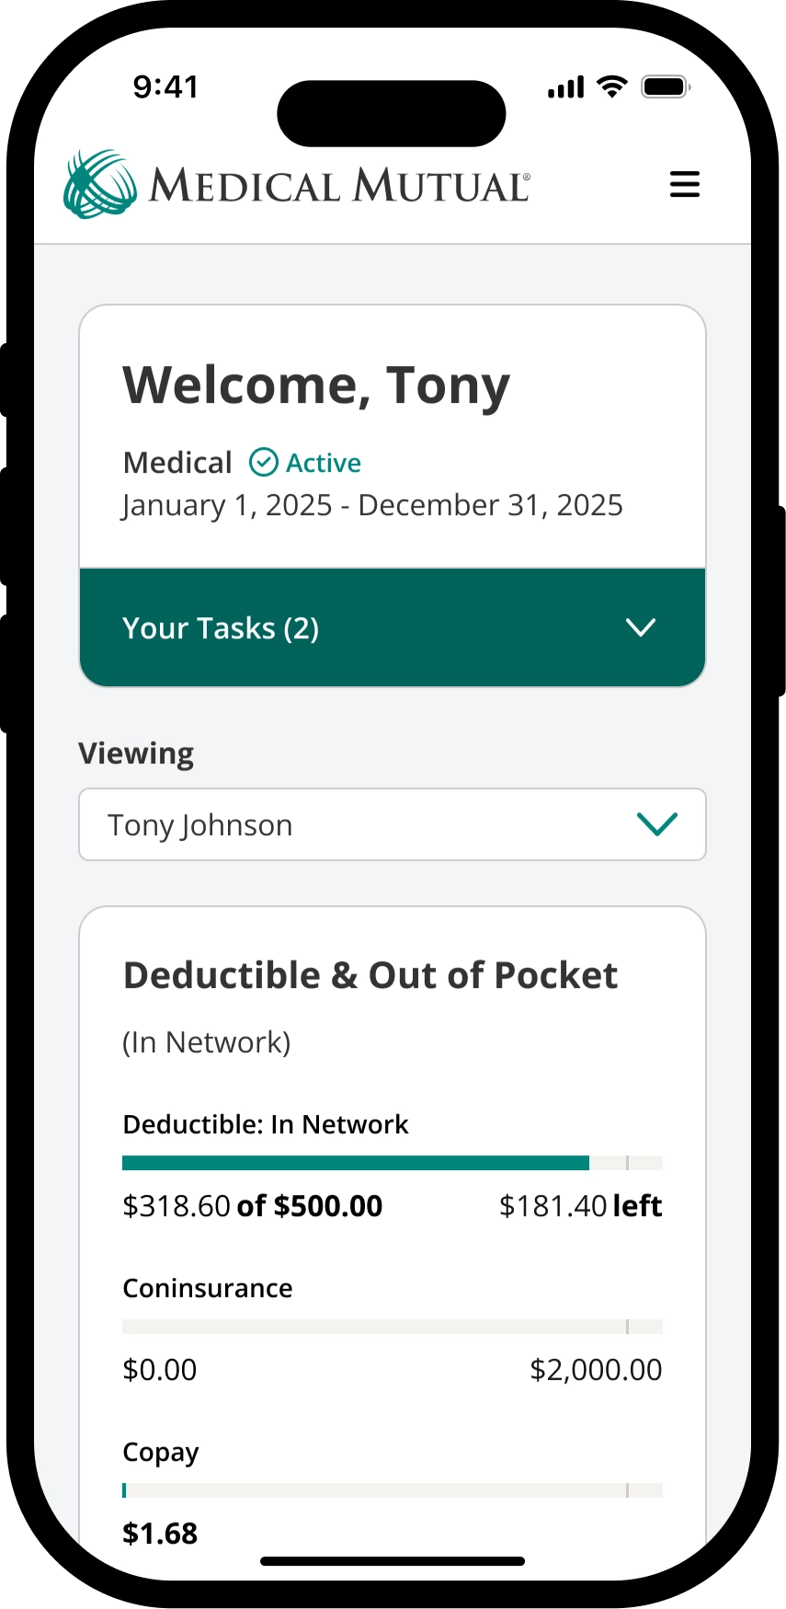Screen dimensions: 786x1609
Task: Expand the Your Tasks chevron
Action: point(640,627)
